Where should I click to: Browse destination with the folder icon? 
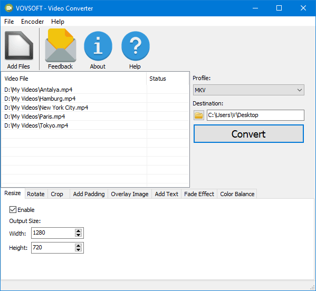(x=199, y=115)
